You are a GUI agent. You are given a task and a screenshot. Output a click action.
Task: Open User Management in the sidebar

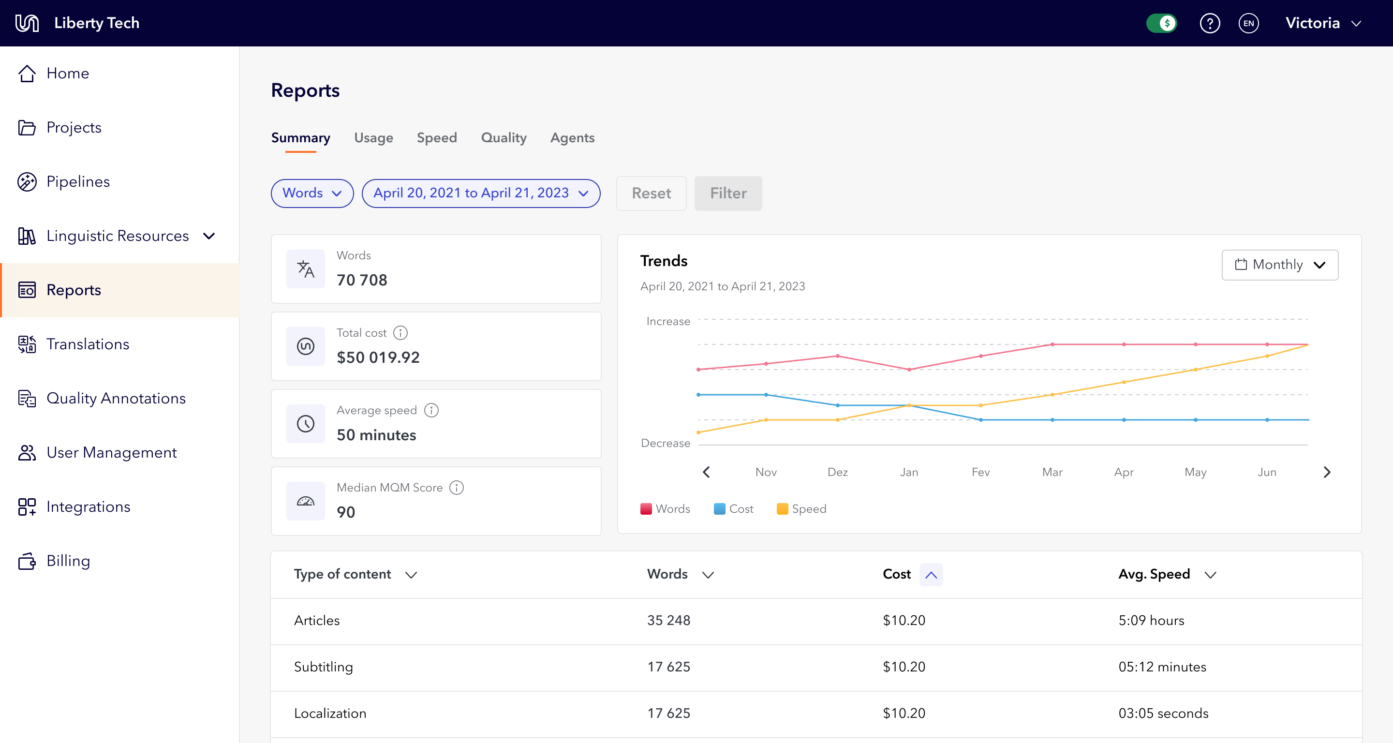(x=119, y=453)
